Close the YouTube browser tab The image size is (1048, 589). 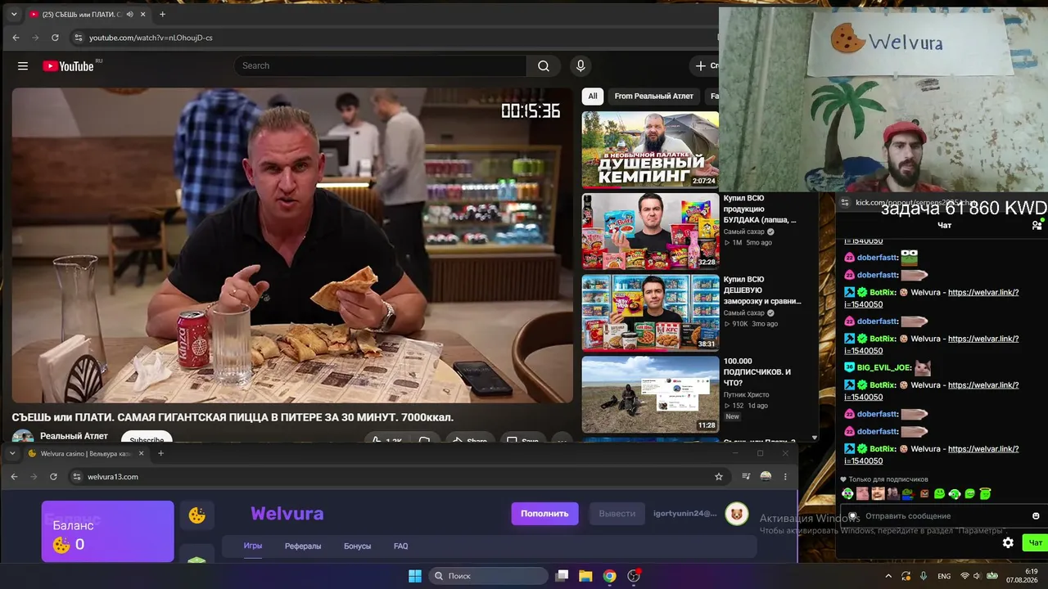pos(142,15)
